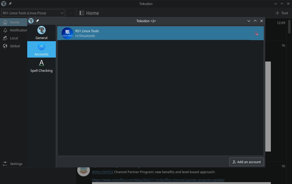The width and height of the screenshot is (292, 184).
Task: Select the RS1 Linux Tools account row
Action: point(160,33)
